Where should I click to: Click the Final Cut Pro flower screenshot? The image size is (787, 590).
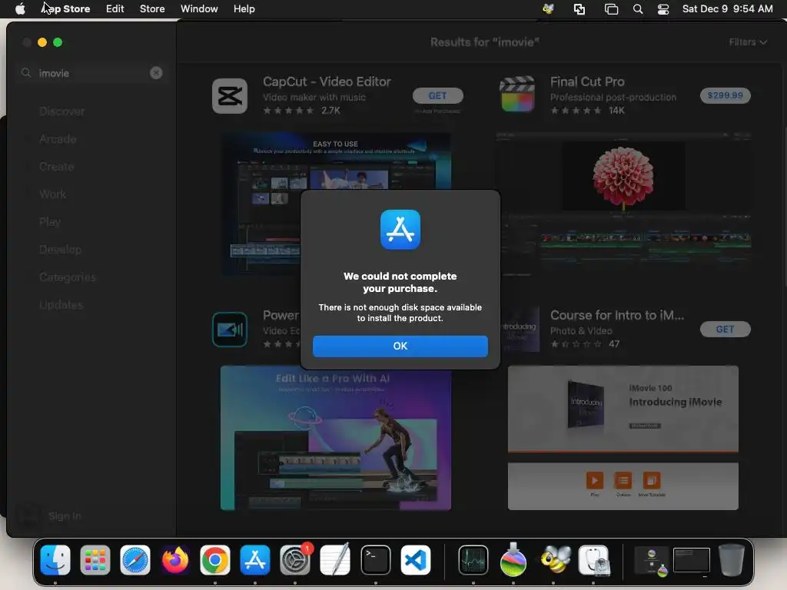[623, 203]
